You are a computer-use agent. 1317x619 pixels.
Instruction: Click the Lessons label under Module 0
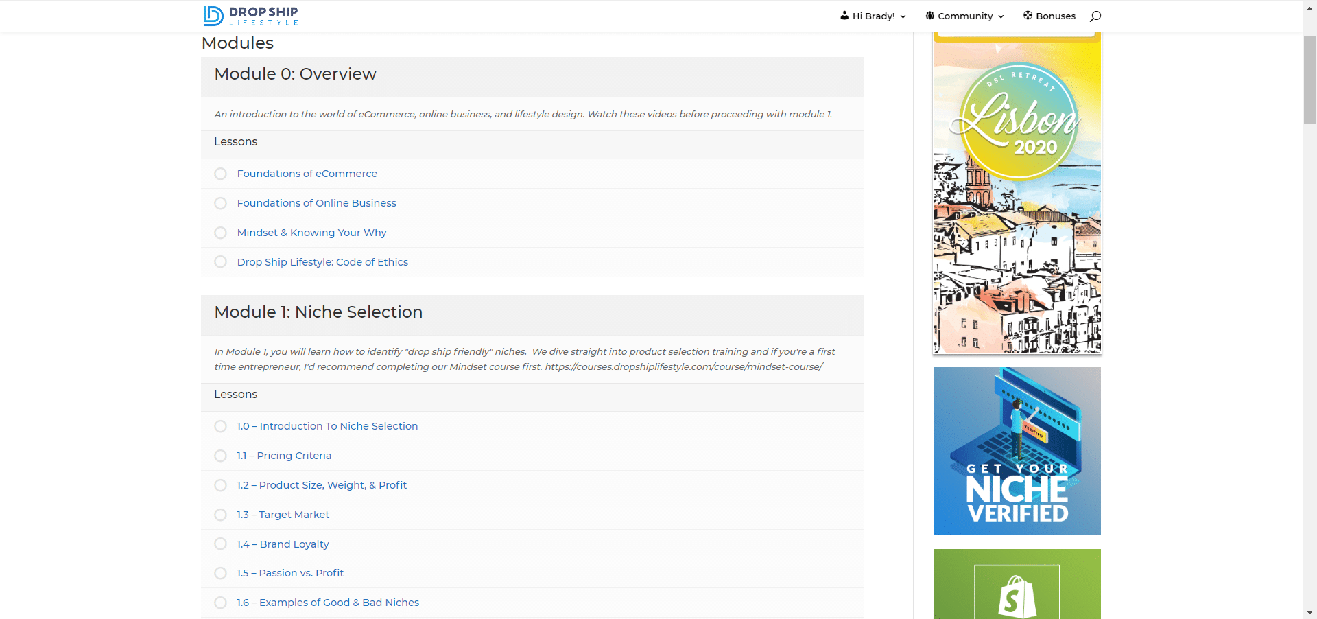(x=235, y=141)
